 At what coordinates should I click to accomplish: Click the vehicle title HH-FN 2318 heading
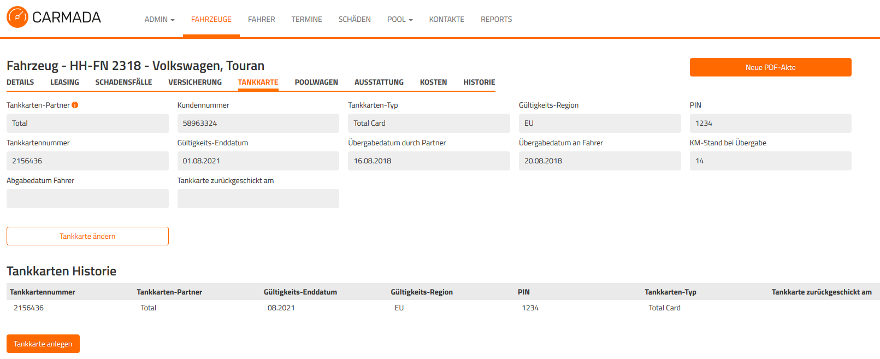click(135, 66)
